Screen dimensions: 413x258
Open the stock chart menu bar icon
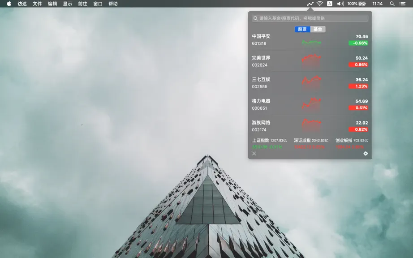pyautogui.click(x=310, y=4)
